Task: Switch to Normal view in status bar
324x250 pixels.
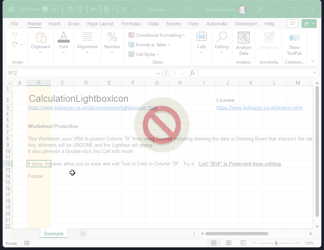Action: tap(214, 243)
